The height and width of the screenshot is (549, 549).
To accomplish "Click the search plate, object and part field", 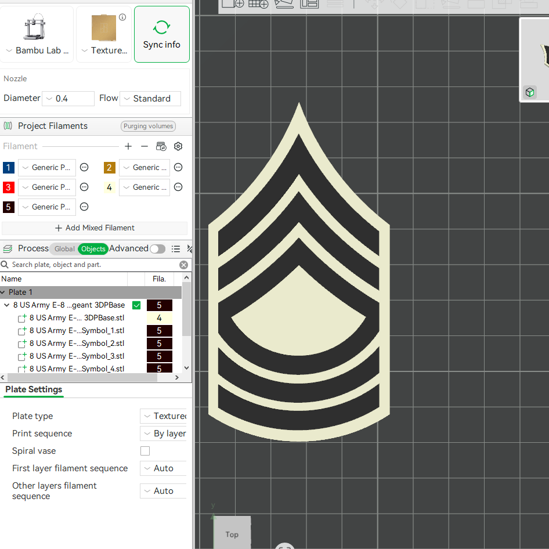I will pos(95,265).
